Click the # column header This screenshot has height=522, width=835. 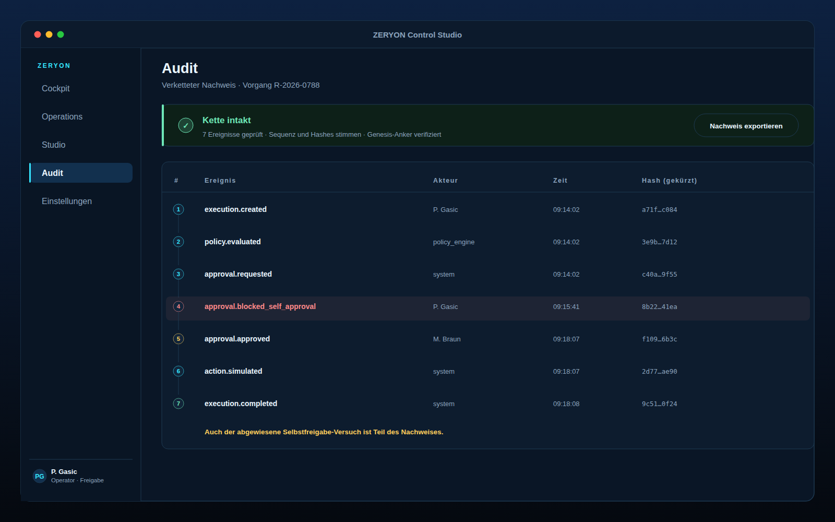tap(176, 181)
